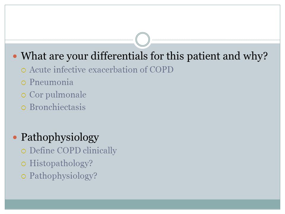Select the grey Pathophysiology? sub-item text
Screen dimensions: 285x214
click(x=63, y=176)
